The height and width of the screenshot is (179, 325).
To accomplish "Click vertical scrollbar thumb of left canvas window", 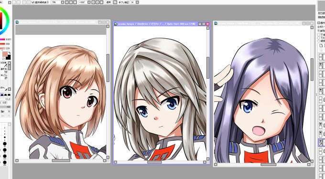I will [108, 68].
